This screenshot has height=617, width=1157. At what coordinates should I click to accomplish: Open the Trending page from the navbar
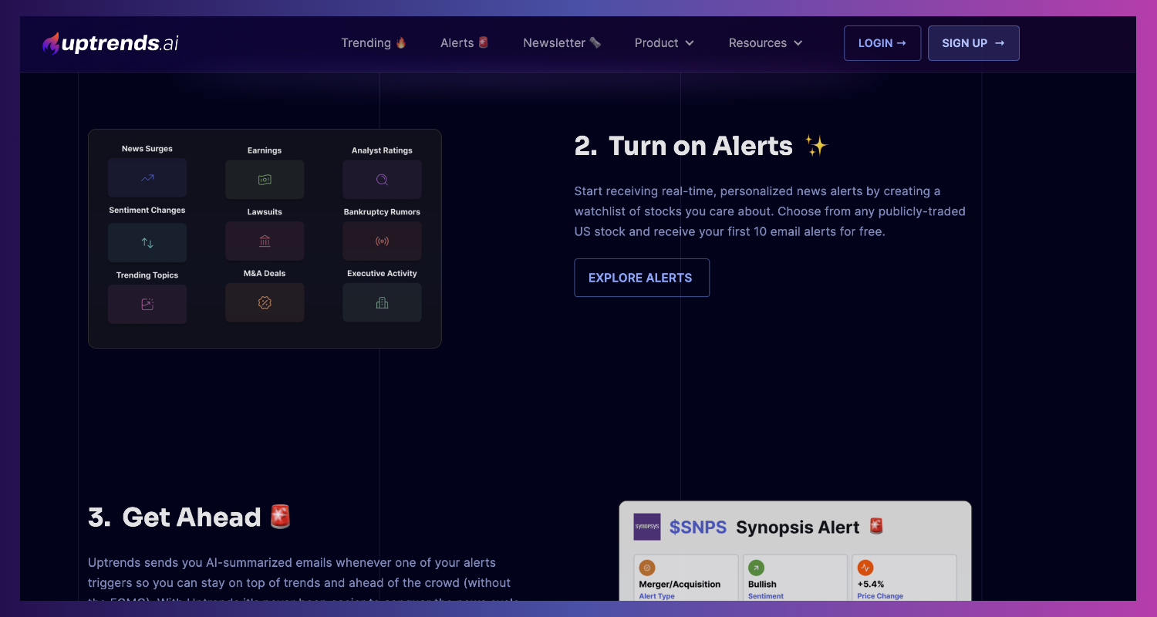point(373,43)
